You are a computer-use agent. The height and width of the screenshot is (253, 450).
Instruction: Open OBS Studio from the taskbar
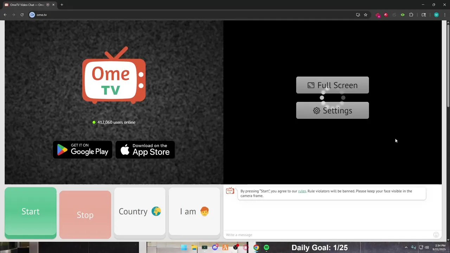[x=236, y=247]
